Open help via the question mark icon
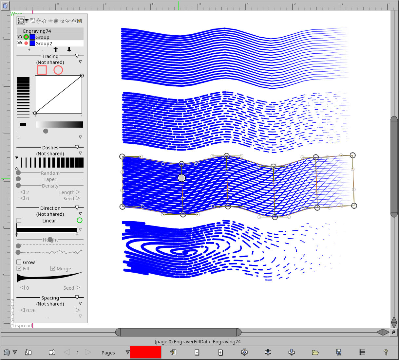Viewport: 399px width, 360px height. [x=386, y=352]
